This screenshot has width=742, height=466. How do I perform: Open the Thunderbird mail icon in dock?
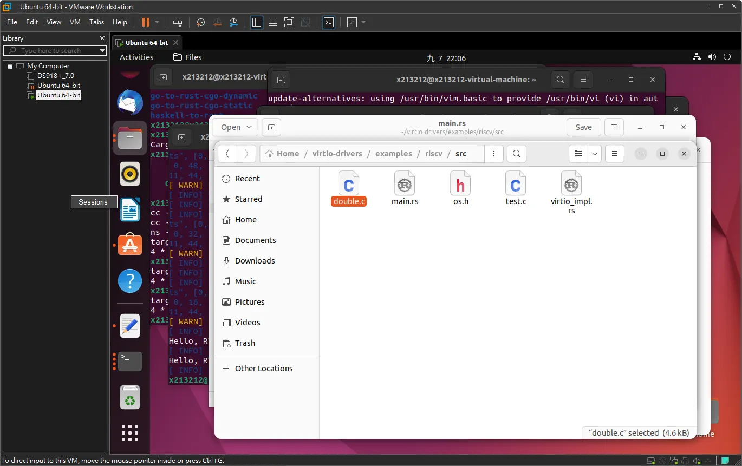point(130,102)
